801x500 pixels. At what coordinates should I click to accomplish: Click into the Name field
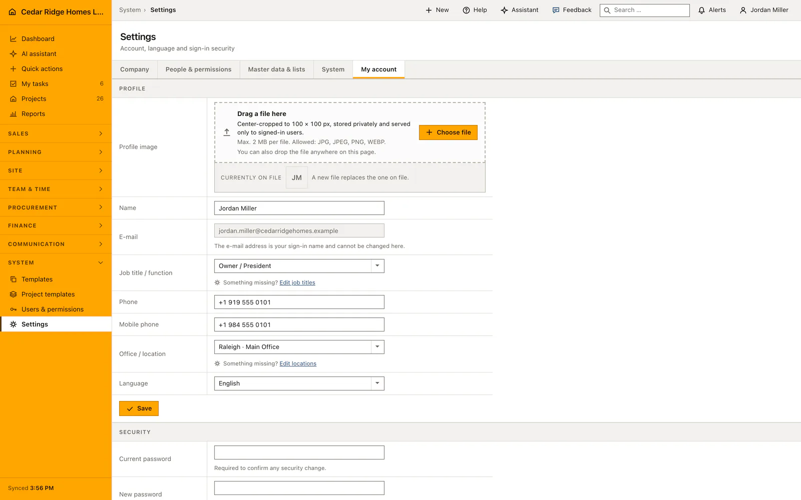pyautogui.click(x=299, y=208)
